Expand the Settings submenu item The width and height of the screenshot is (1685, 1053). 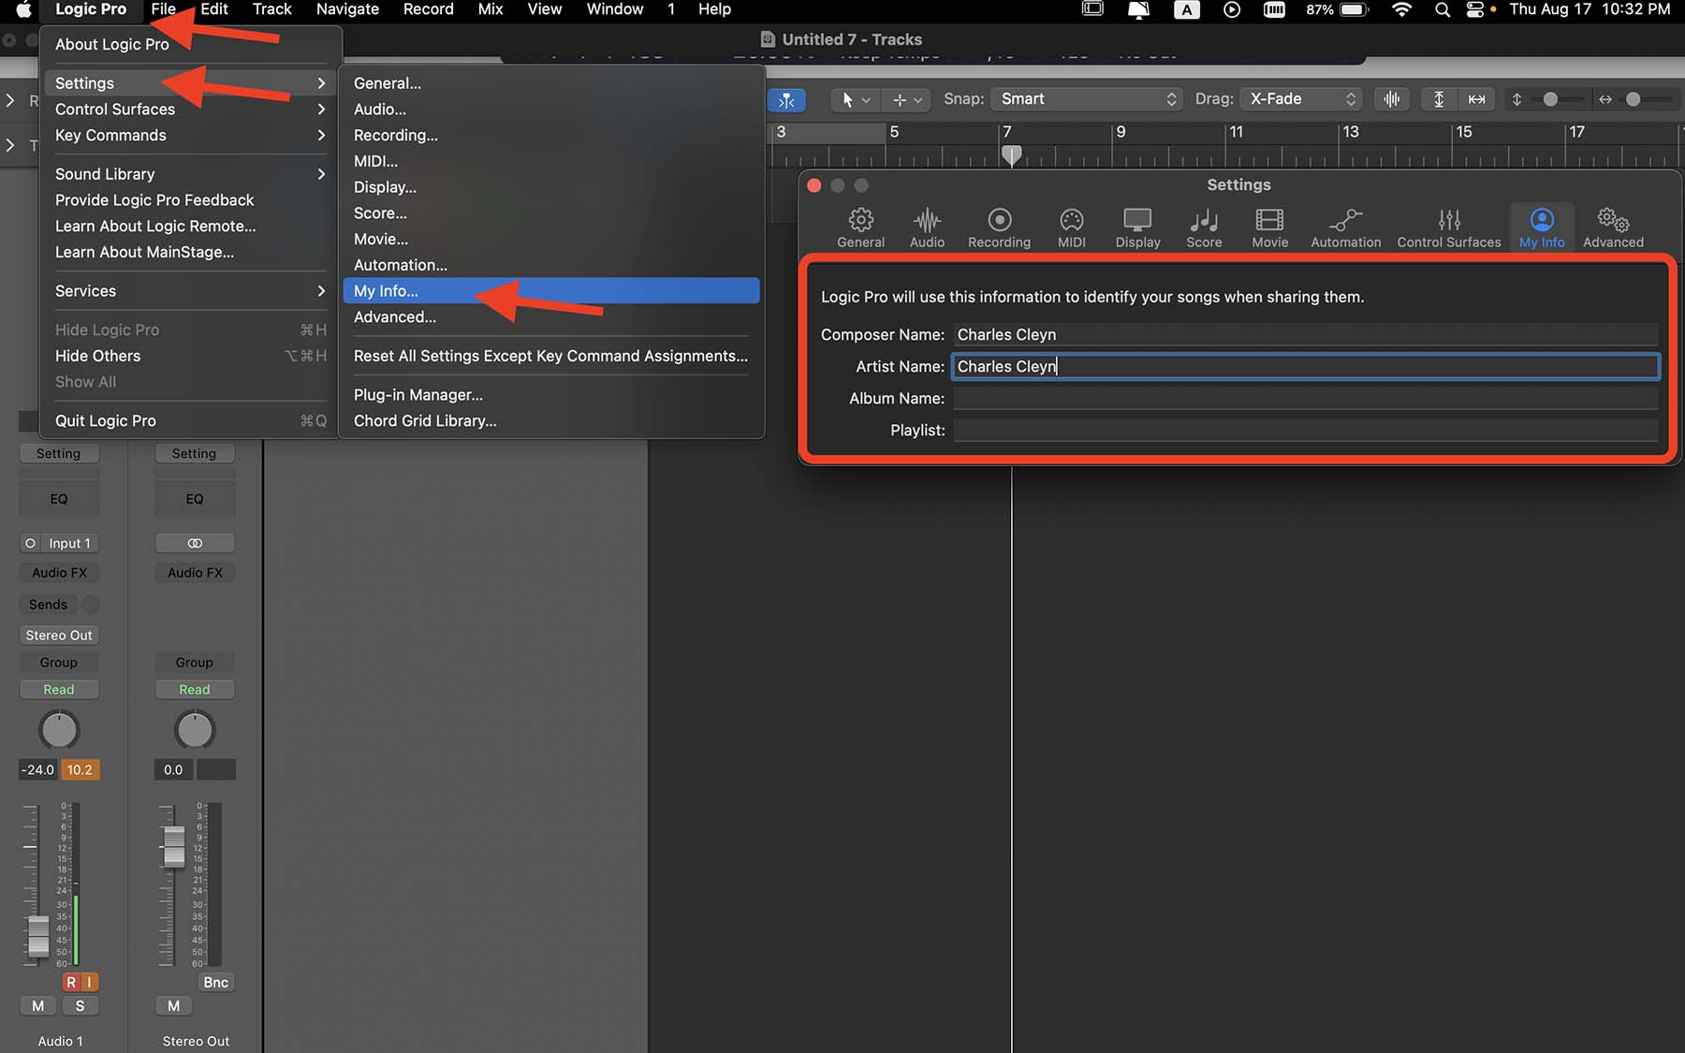coord(191,83)
